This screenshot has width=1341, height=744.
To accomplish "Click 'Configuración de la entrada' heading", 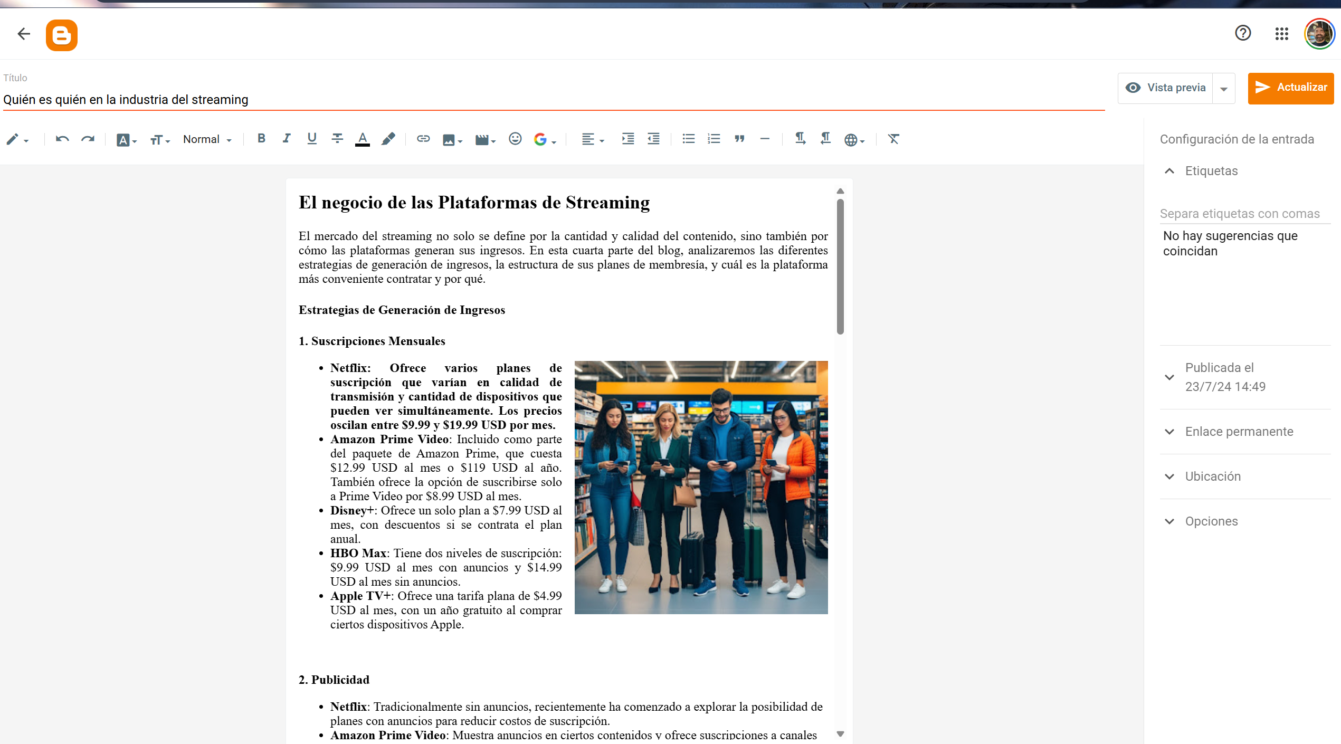I will (1237, 139).
